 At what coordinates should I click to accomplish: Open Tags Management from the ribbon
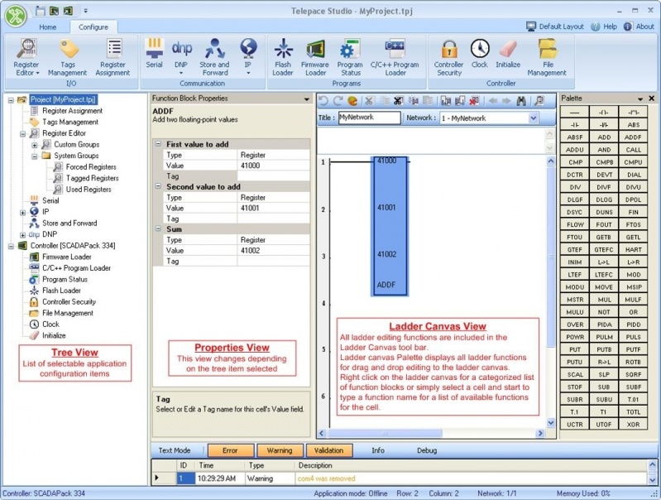click(68, 57)
